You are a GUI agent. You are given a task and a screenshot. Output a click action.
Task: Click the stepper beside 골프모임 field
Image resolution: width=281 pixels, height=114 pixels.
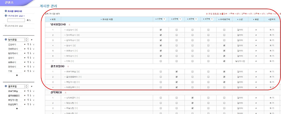pyautogui.click(x=26, y=87)
